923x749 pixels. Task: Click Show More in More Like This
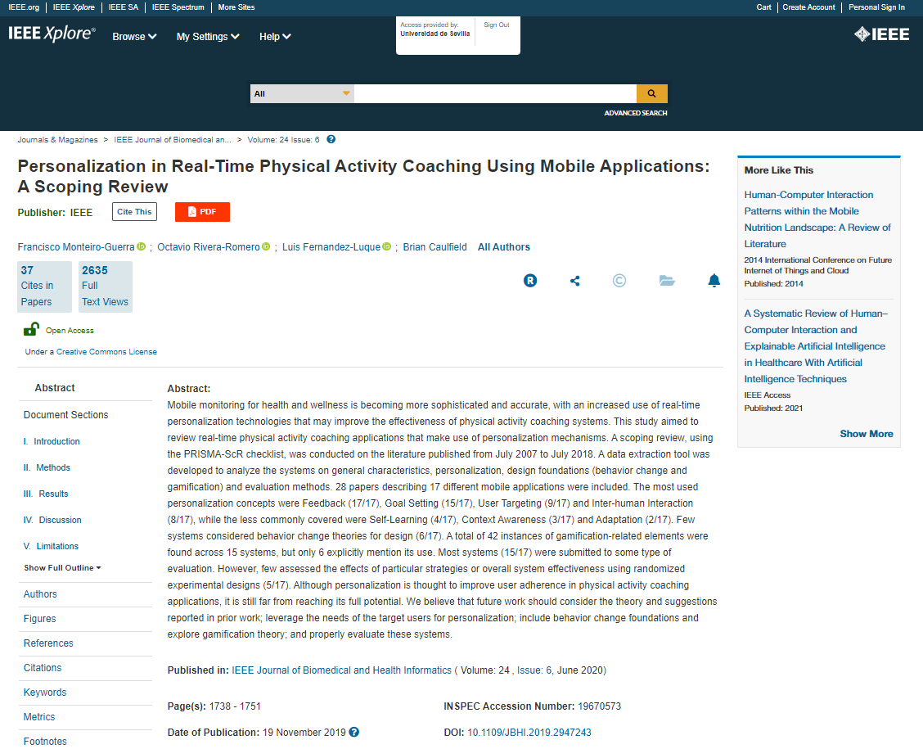click(866, 434)
